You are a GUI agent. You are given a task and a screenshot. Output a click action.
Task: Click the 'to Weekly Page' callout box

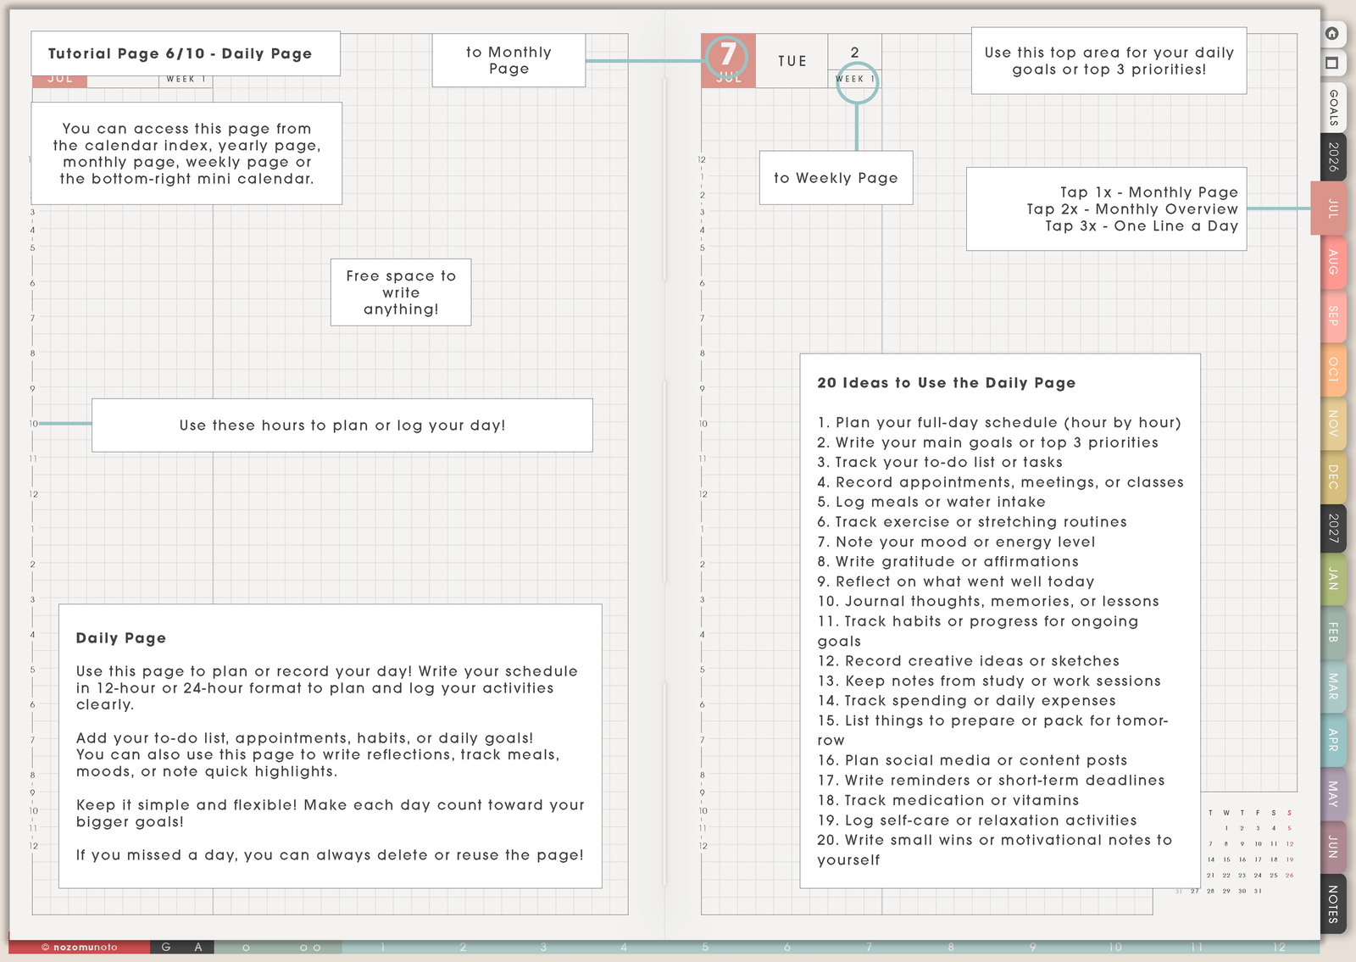point(836,178)
